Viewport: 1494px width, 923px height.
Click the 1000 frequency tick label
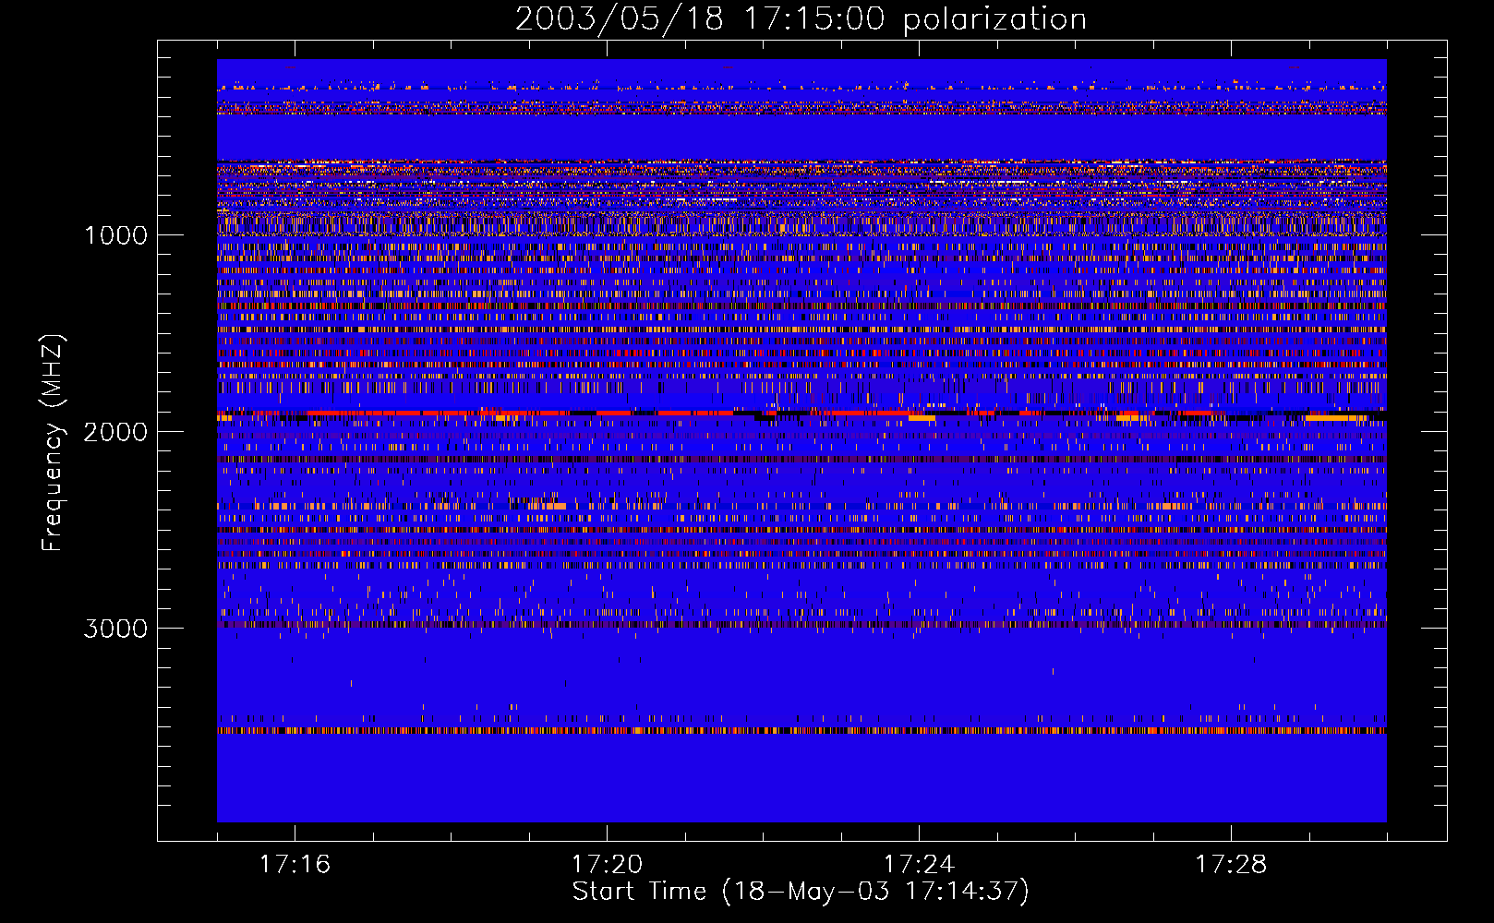click(115, 235)
